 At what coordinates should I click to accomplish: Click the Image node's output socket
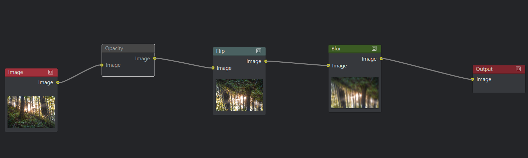[x=58, y=82]
